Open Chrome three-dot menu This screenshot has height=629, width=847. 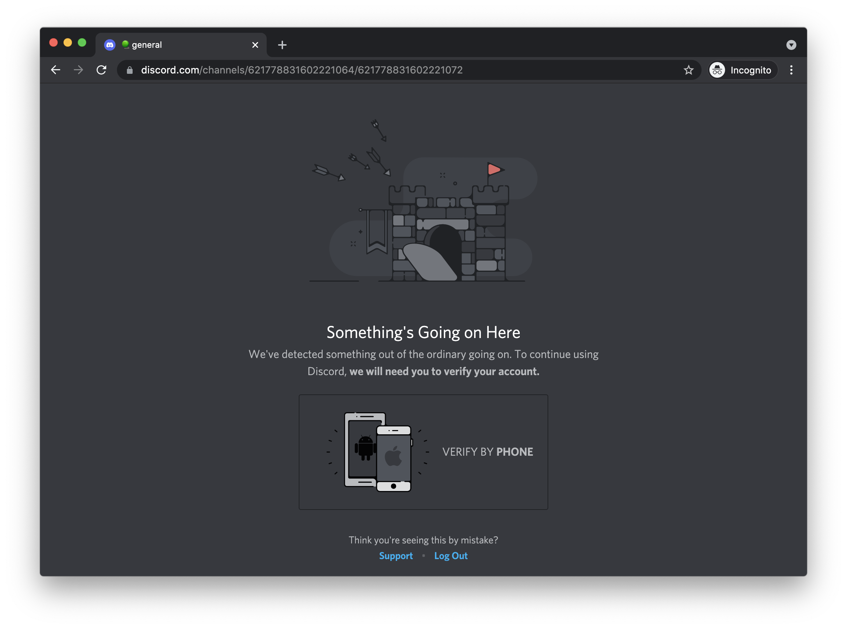[x=791, y=70]
